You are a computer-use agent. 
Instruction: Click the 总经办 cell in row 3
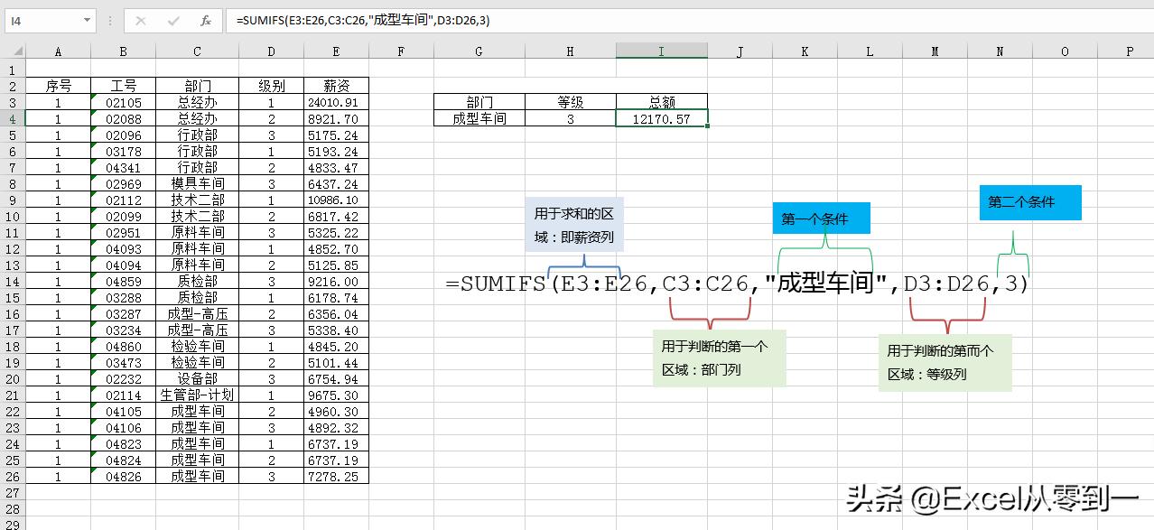click(196, 102)
